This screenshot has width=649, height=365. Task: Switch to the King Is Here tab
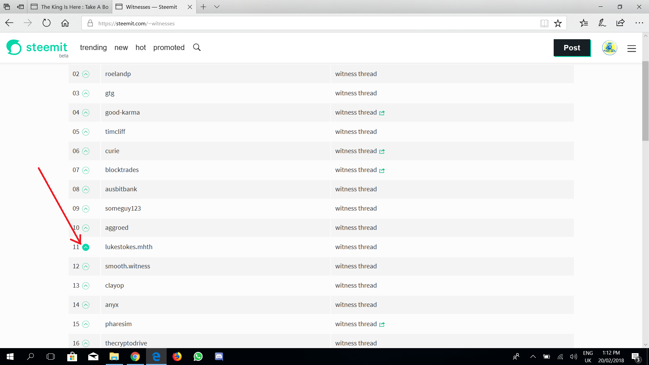[69, 7]
